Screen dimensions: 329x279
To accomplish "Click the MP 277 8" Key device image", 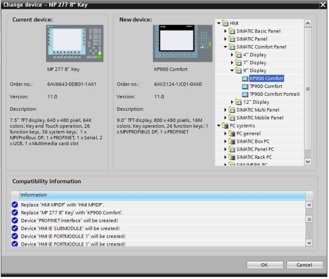I will pyautogui.click(x=75, y=44).
